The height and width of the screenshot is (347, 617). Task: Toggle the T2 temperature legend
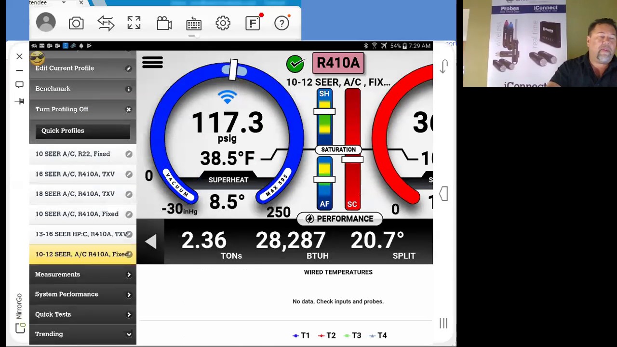327,335
